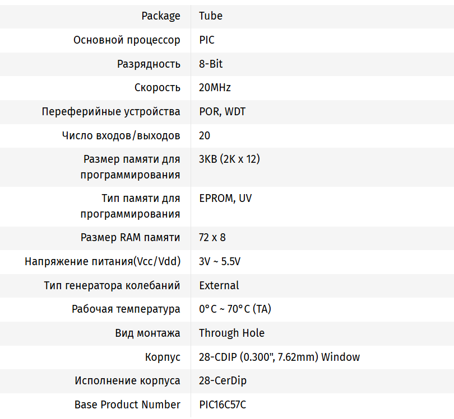Select the "72 x 8" RAM size value
This screenshot has width=454, height=419.
pyautogui.click(x=212, y=238)
